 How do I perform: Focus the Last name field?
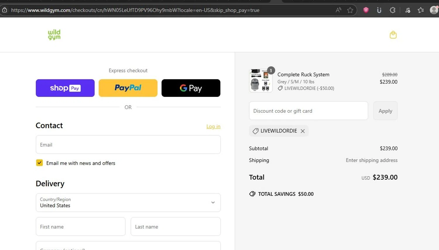pos(176,227)
